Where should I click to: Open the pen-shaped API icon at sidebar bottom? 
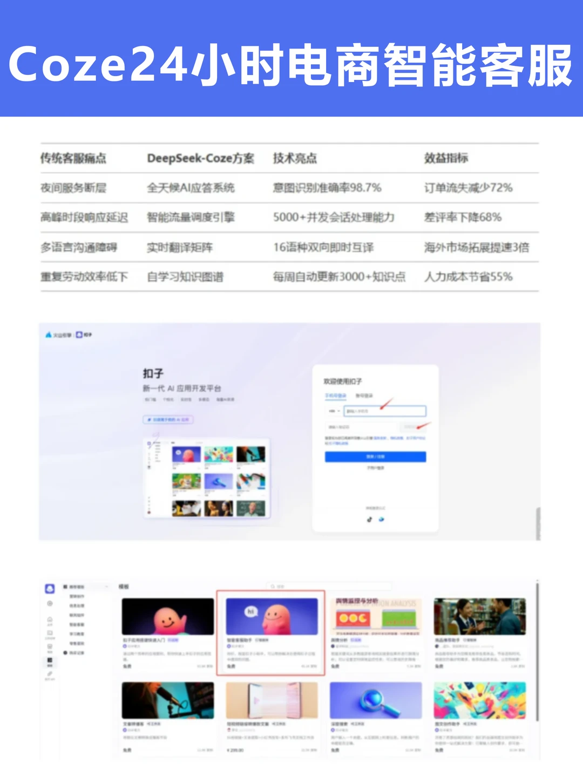tap(50, 674)
